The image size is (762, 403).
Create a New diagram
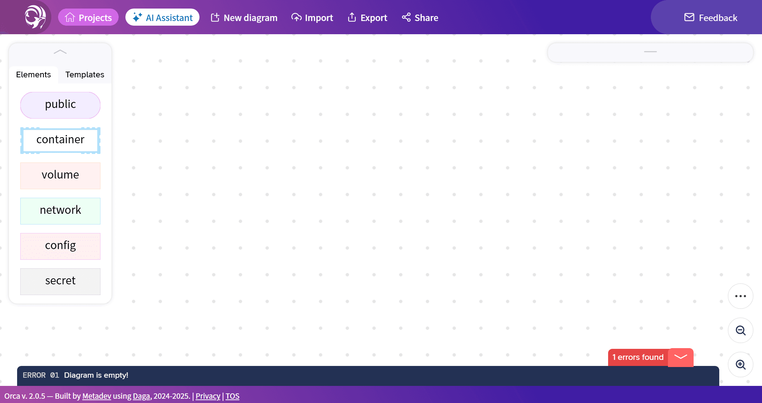click(x=244, y=17)
